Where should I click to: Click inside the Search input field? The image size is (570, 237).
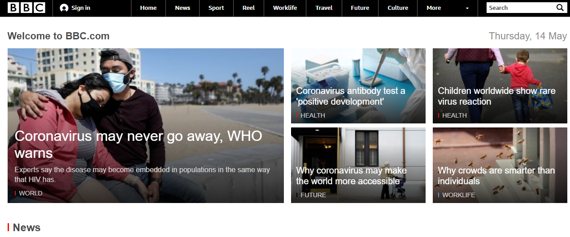coord(520,8)
